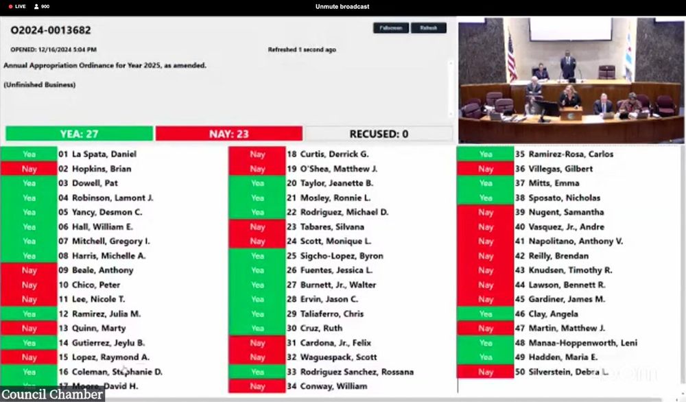
Task: Click name 39 Nugent, Samantha
Action: (x=560, y=212)
